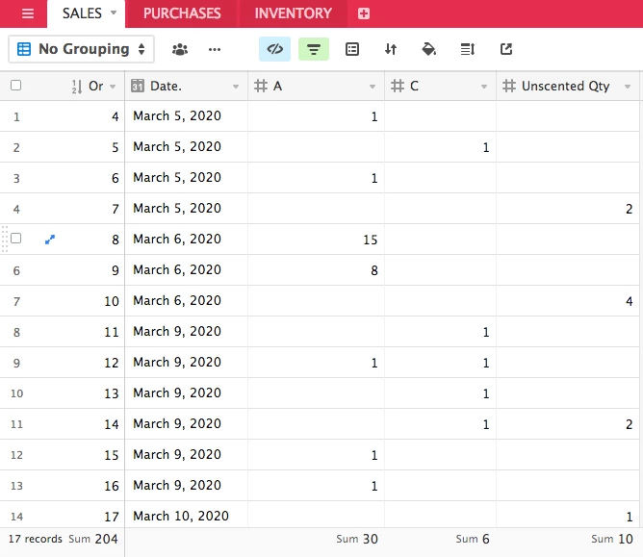Select the March 10, 2020 date cell
This screenshot has height=557, width=643.
click(186, 516)
